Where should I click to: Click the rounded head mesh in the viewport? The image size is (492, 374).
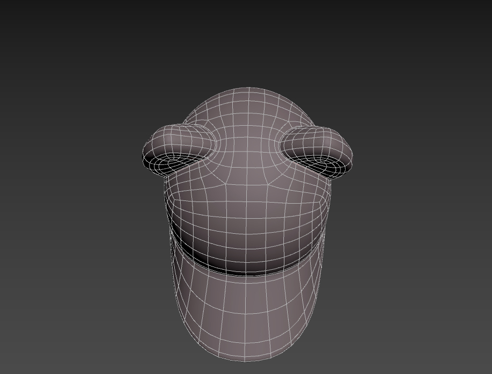click(247, 182)
